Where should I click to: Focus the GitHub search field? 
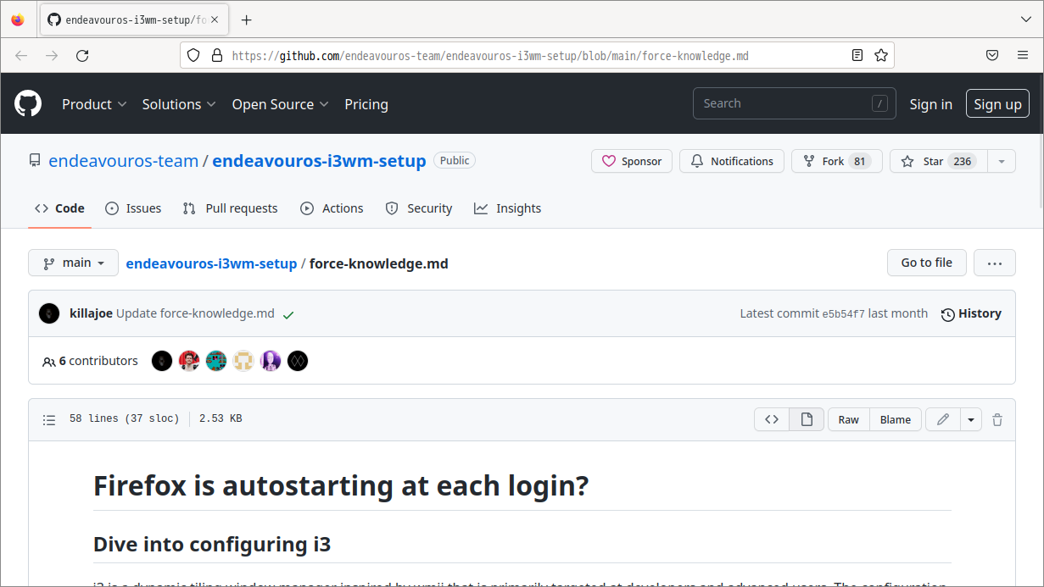(795, 103)
